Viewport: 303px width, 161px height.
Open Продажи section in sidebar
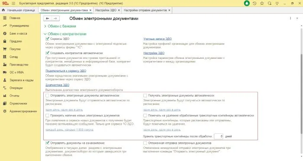[x=16, y=41]
